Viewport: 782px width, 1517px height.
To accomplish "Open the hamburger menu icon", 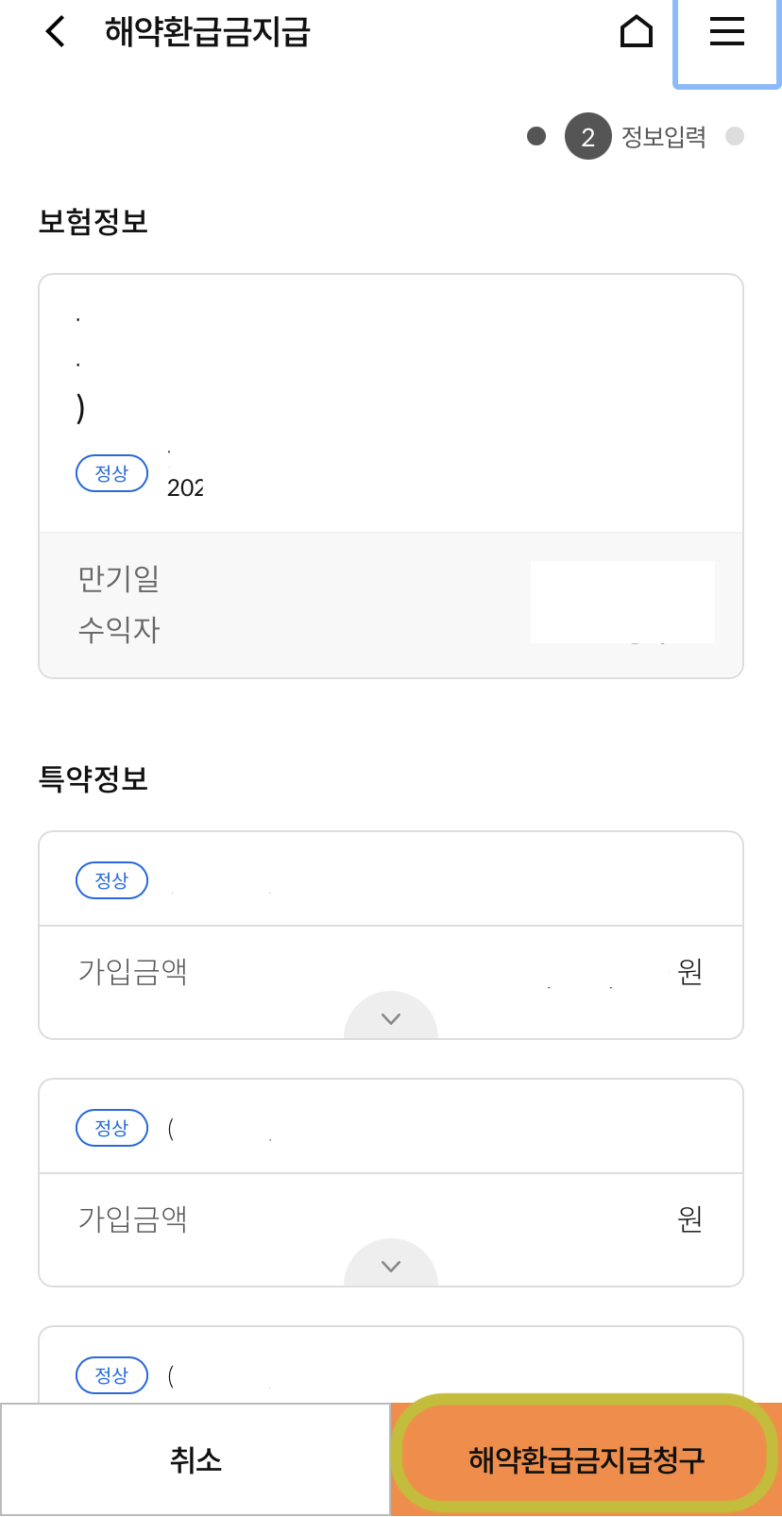I will click(727, 31).
